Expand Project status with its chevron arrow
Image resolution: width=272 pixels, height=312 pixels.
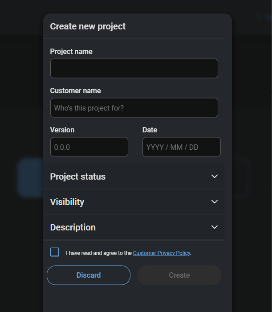tap(215, 177)
